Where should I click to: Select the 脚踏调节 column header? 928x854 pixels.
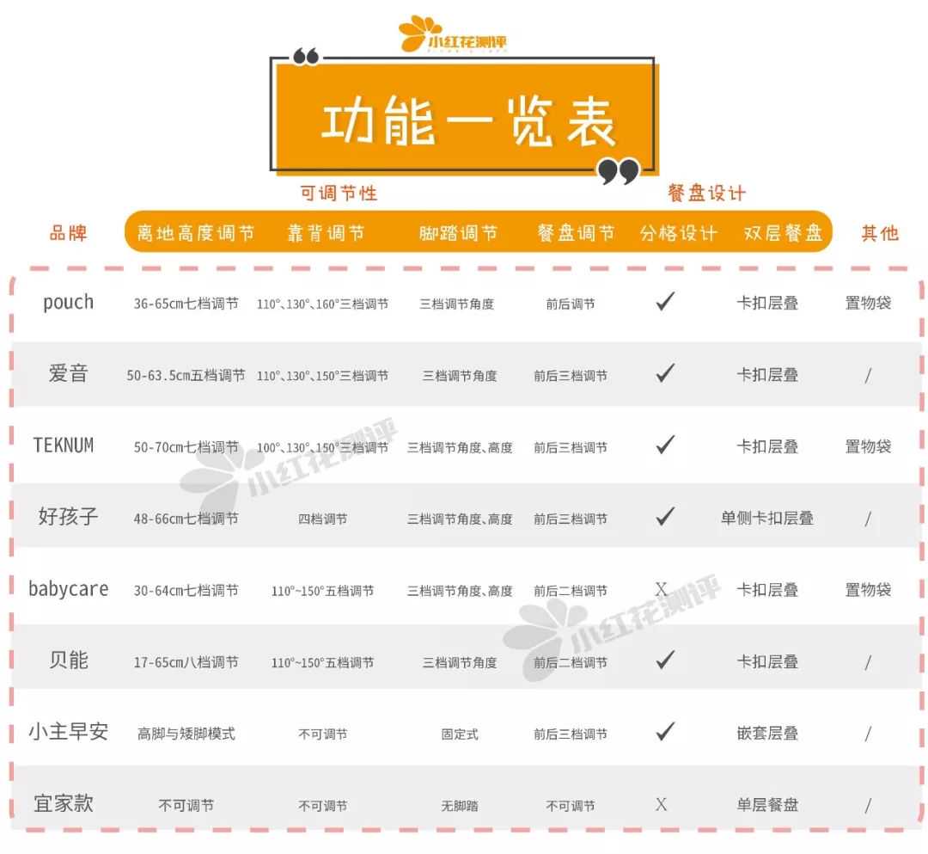(458, 233)
